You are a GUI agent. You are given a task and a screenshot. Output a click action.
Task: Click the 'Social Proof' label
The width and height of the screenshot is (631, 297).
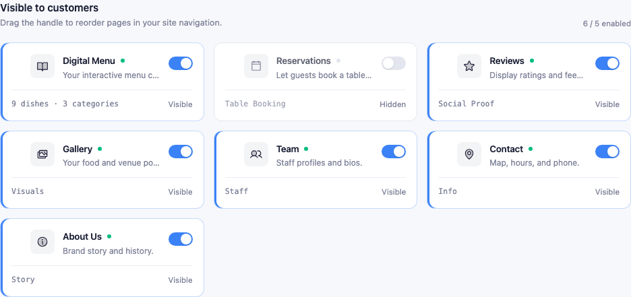click(x=467, y=104)
